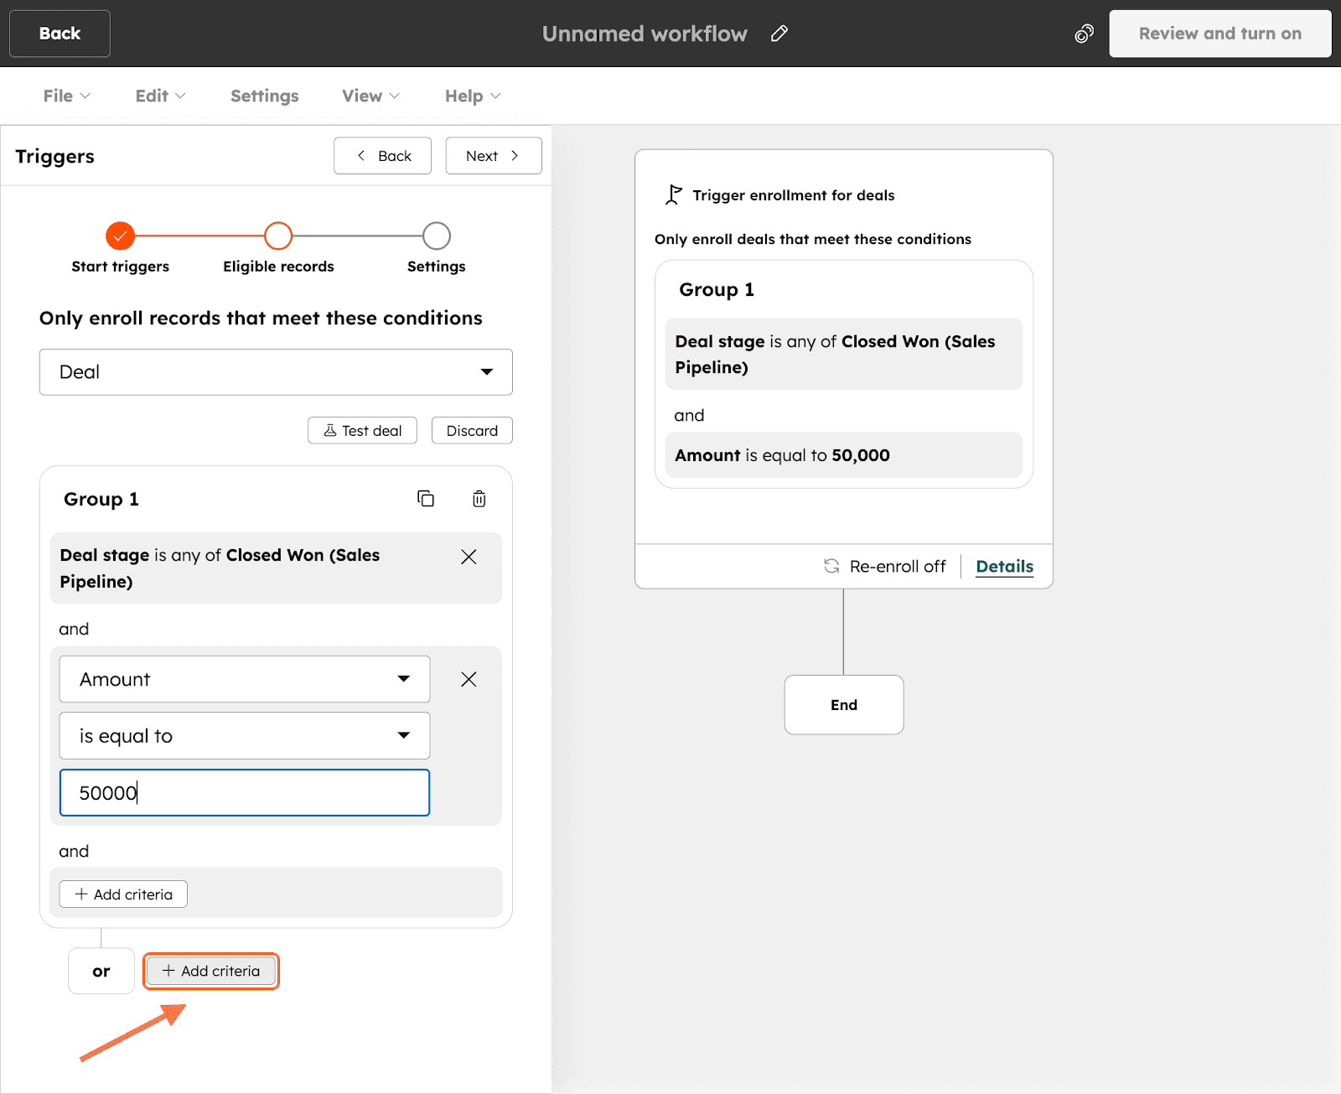
Task: Click the icon left of Review button
Action: pyautogui.click(x=1084, y=34)
